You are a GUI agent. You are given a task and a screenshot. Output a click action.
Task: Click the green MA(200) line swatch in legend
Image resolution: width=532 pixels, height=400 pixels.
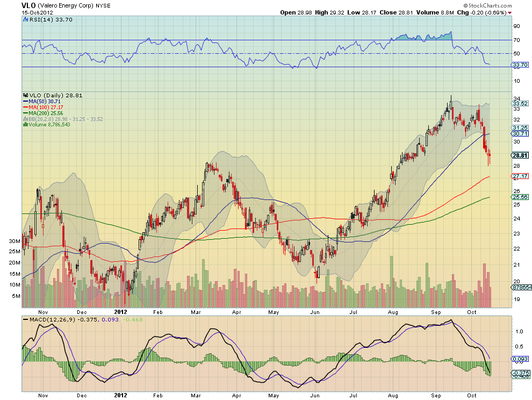tap(25, 113)
